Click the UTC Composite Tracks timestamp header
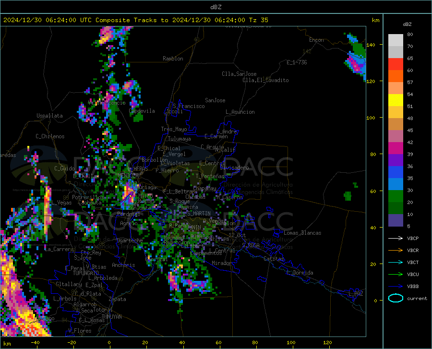 135,20
